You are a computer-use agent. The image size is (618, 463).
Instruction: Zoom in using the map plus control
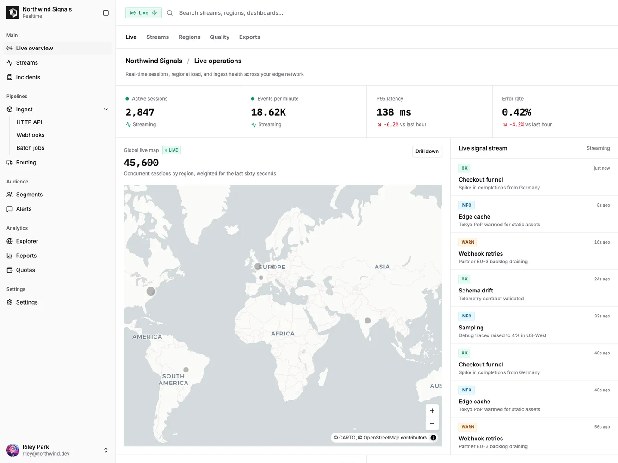click(432, 410)
